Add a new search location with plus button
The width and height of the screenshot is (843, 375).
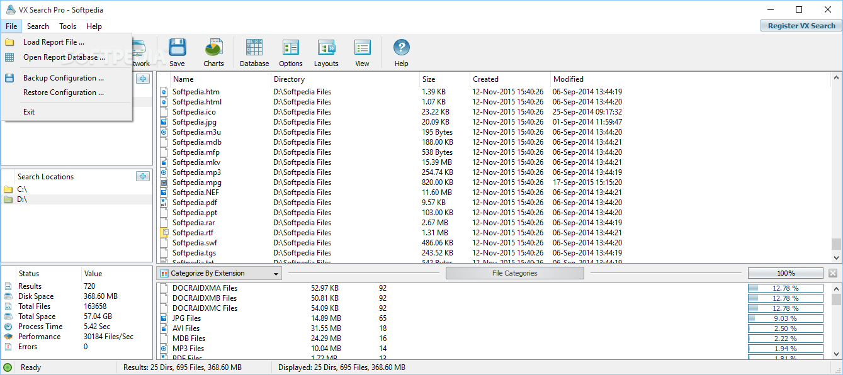coord(143,176)
